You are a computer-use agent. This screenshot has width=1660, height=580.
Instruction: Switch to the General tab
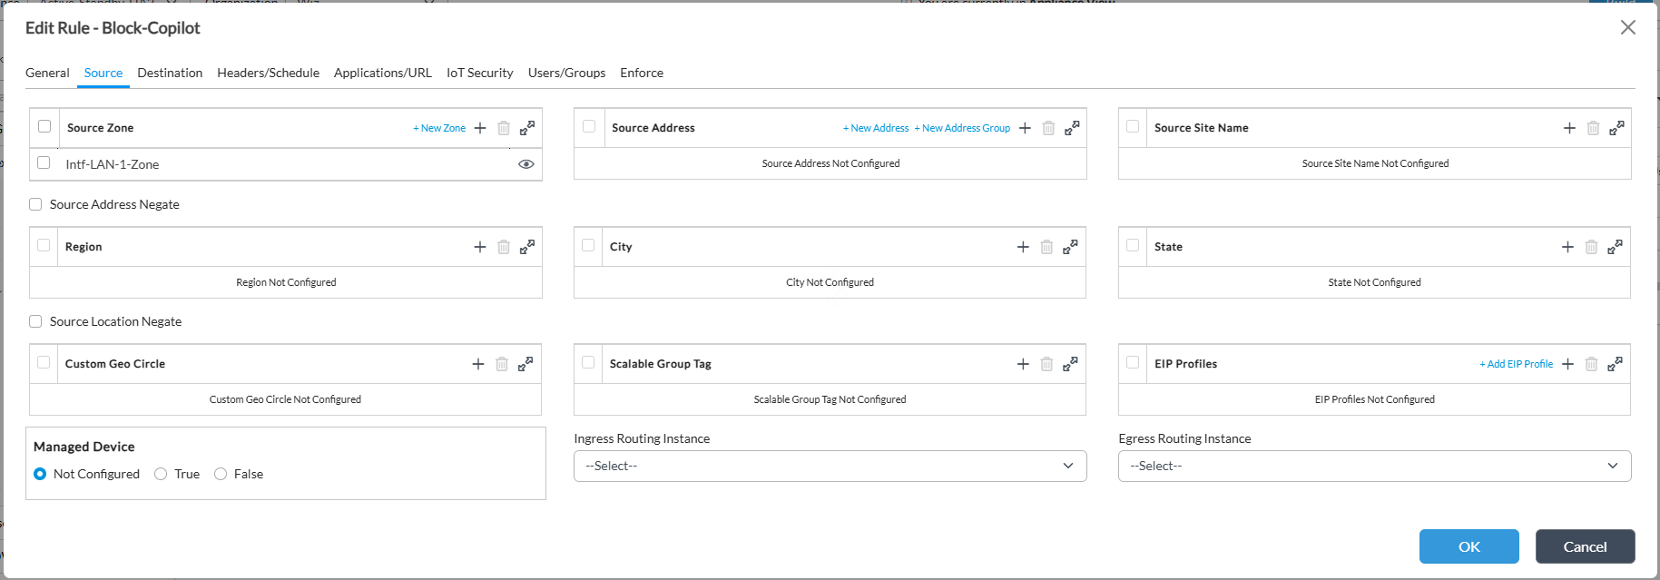coord(47,73)
